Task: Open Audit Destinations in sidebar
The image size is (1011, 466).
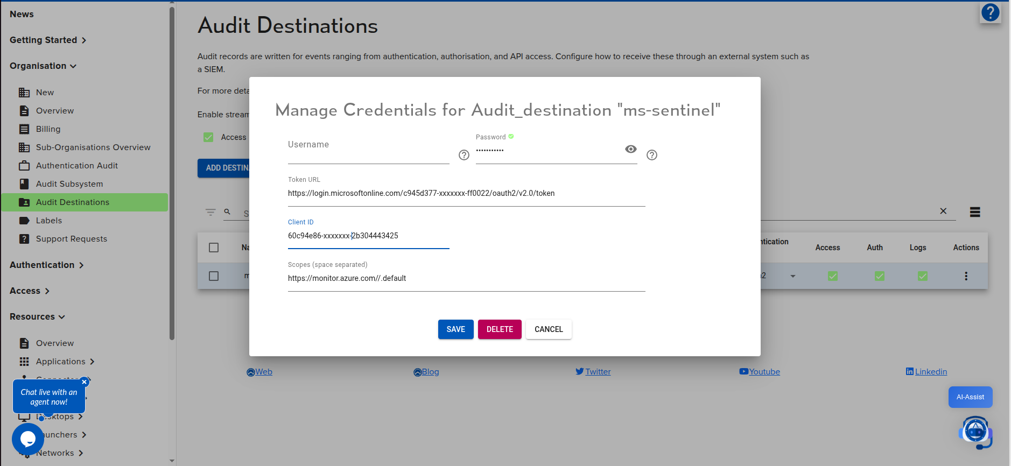Action: [85, 202]
